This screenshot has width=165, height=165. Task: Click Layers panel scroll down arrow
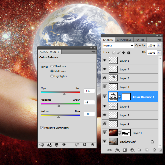click(x=160, y=145)
